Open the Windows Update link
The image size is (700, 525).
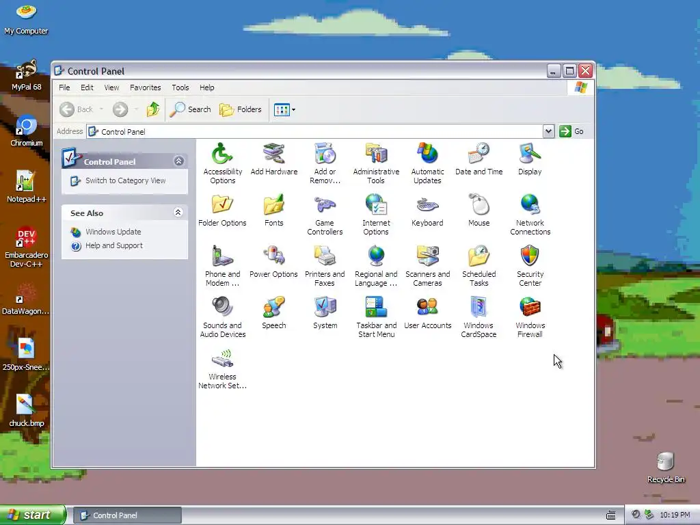pyautogui.click(x=113, y=232)
